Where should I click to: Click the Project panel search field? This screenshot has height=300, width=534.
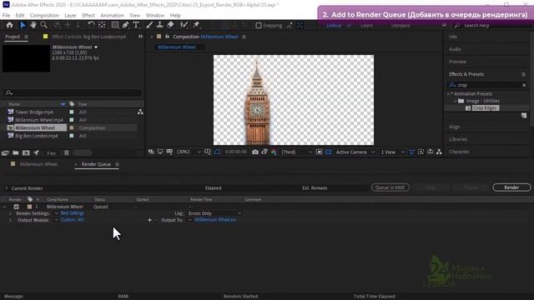coord(73,92)
